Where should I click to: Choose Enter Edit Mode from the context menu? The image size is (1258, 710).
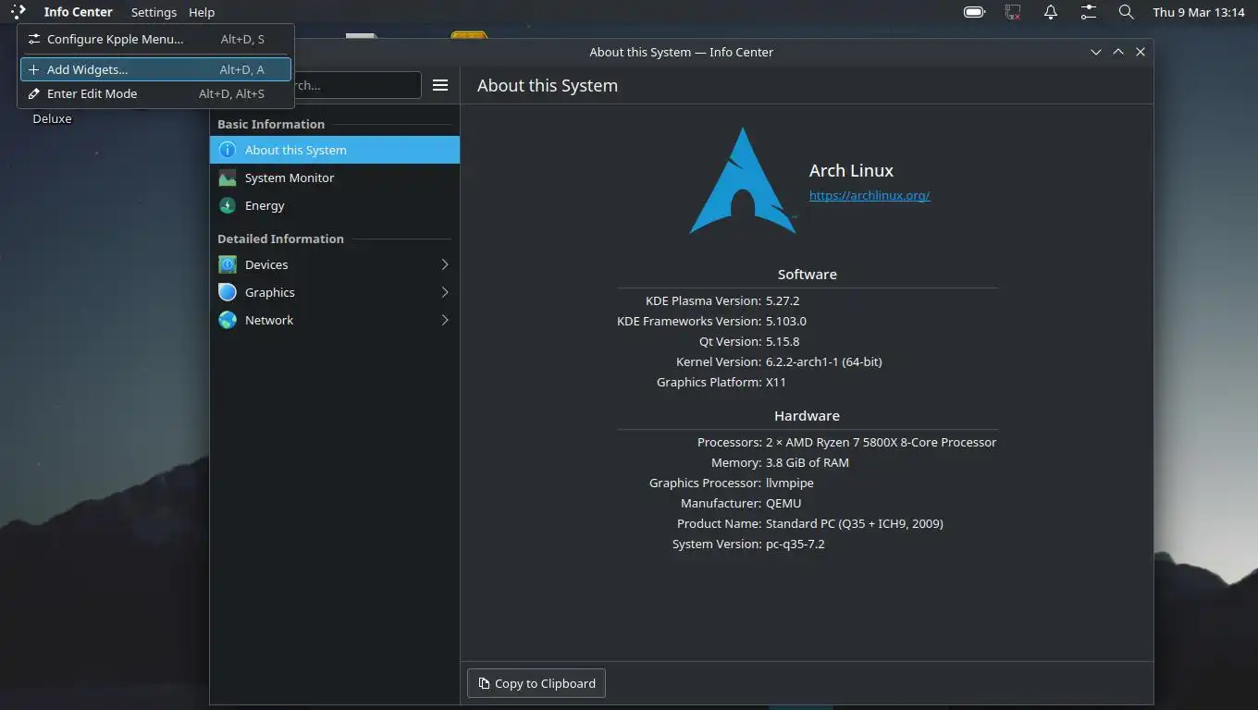155,93
